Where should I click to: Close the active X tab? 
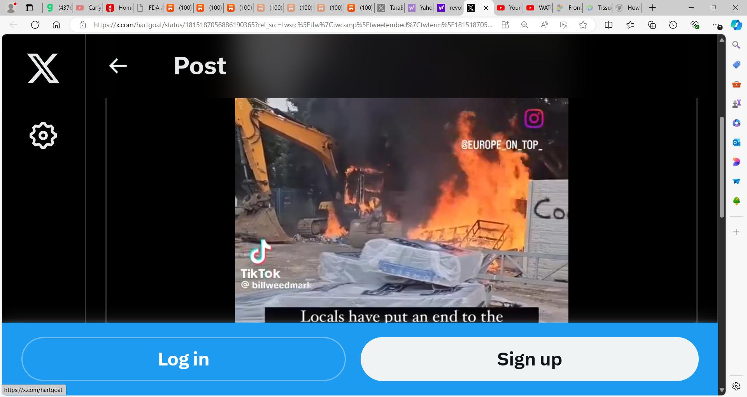pos(486,8)
